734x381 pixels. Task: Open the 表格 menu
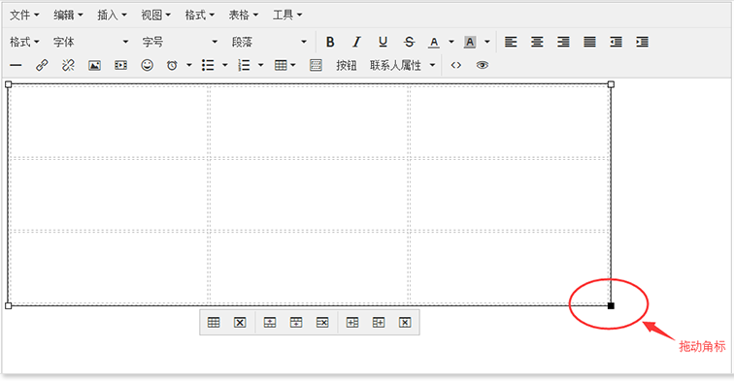(244, 15)
